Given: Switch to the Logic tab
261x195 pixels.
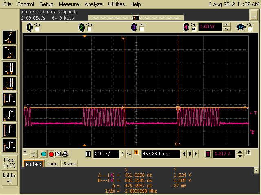Looking at the screenshot, I should 52,164.
